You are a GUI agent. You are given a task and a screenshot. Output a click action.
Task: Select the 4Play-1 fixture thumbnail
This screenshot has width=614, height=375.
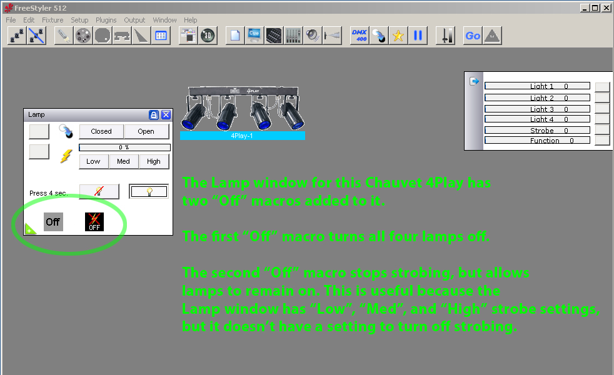243,112
